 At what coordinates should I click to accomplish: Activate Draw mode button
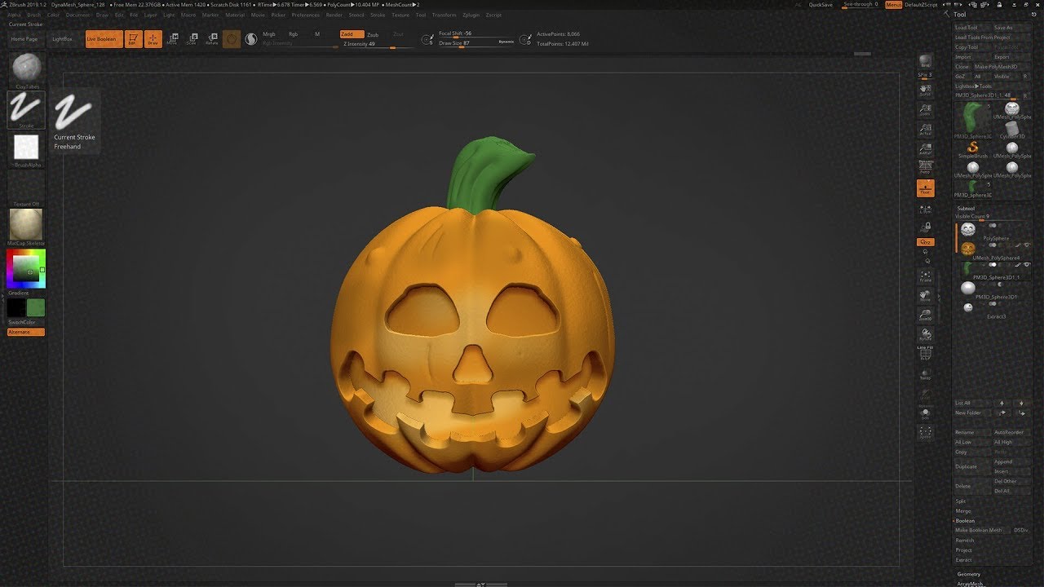(153, 39)
